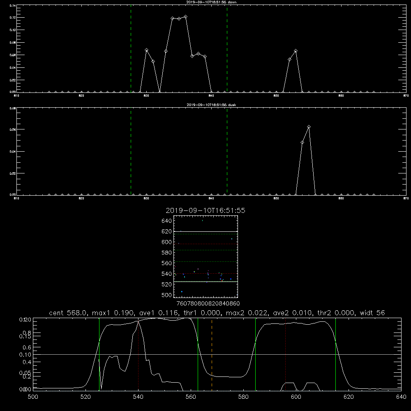411x411 pixels.
Task: Click the lower diamond on dusk plot rising edge
Action: (302, 142)
